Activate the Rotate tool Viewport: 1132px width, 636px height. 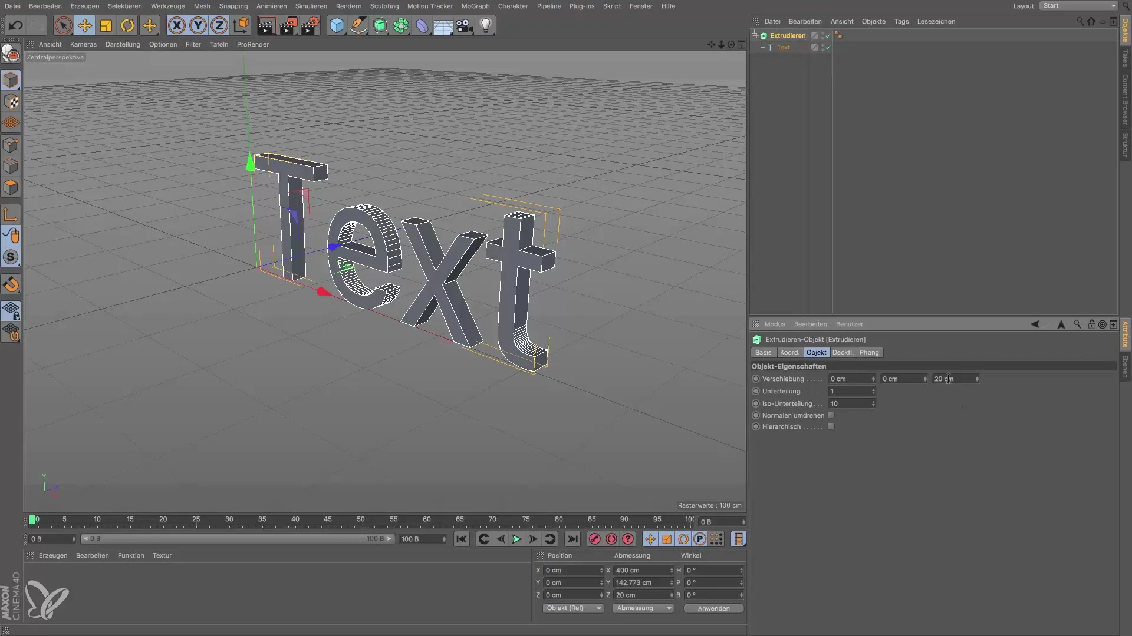[x=127, y=26]
